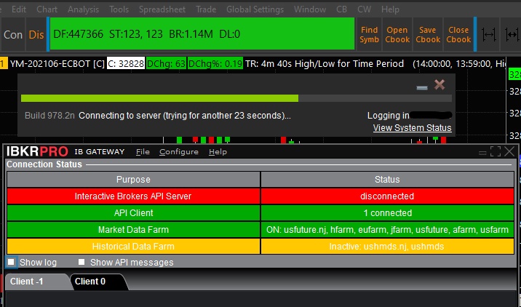Click the red disconnected status cell
This screenshot has height=307, width=521.
(x=387, y=196)
